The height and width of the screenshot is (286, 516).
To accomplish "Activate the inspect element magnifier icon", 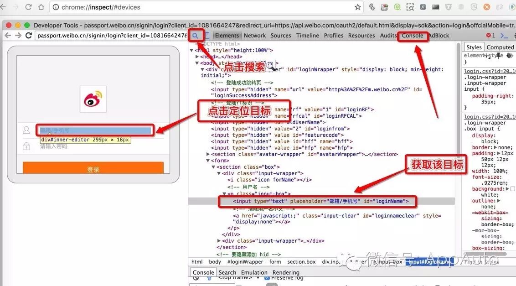I will 196,36.
